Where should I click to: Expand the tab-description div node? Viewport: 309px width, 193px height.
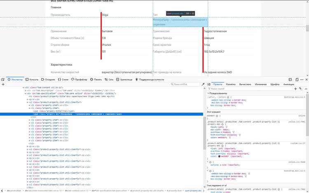point(26,91)
